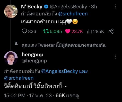The height and width of the screenshot is (102, 122).
Task: Click the @AngelssBecky mention in hengpnp's reply
Action: coord(59,71)
